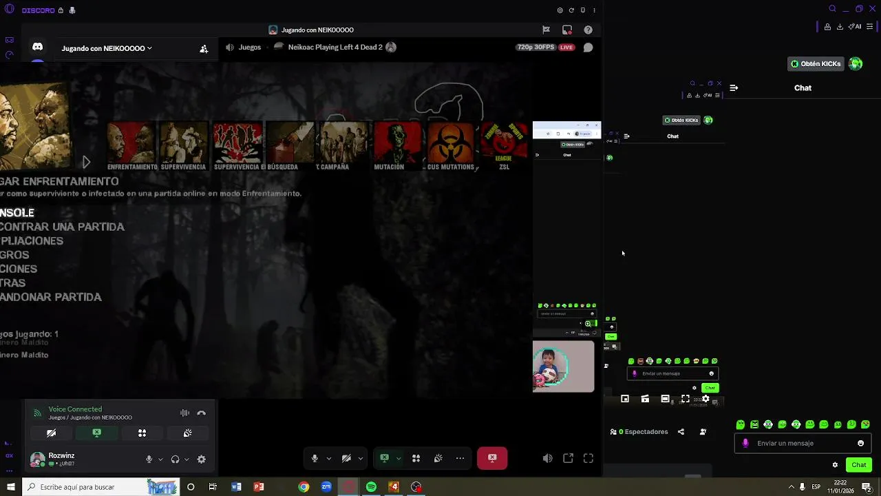This screenshot has height=496, width=881.
Task: Click the purple microphone in large message box
Action: pyautogui.click(x=745, y=444)
